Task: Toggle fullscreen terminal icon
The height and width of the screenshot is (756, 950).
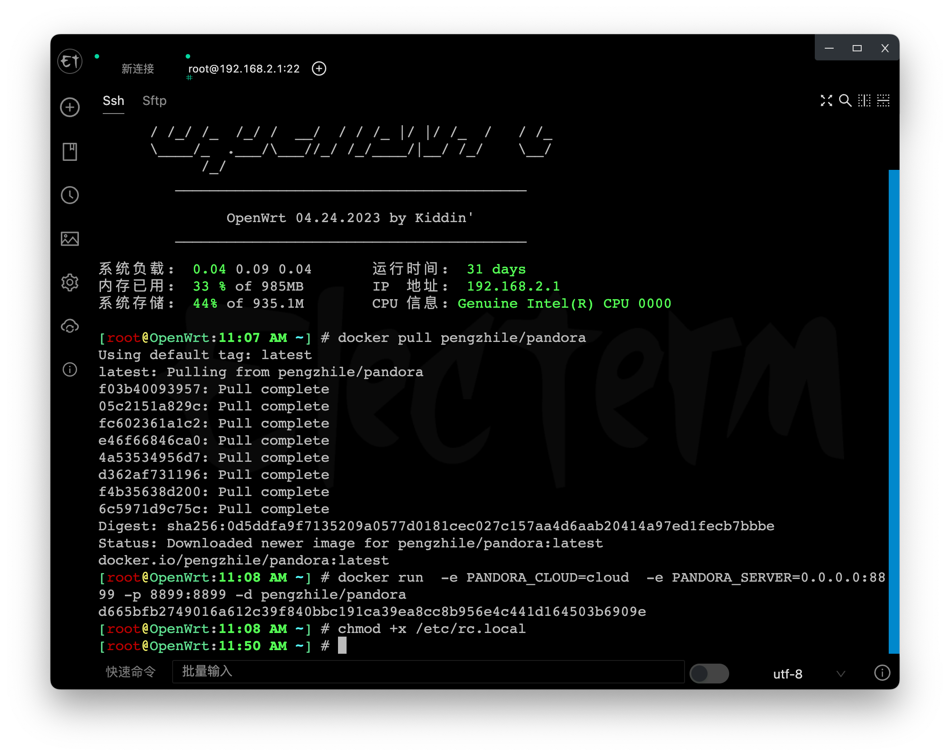Action: tap(826, 100)
